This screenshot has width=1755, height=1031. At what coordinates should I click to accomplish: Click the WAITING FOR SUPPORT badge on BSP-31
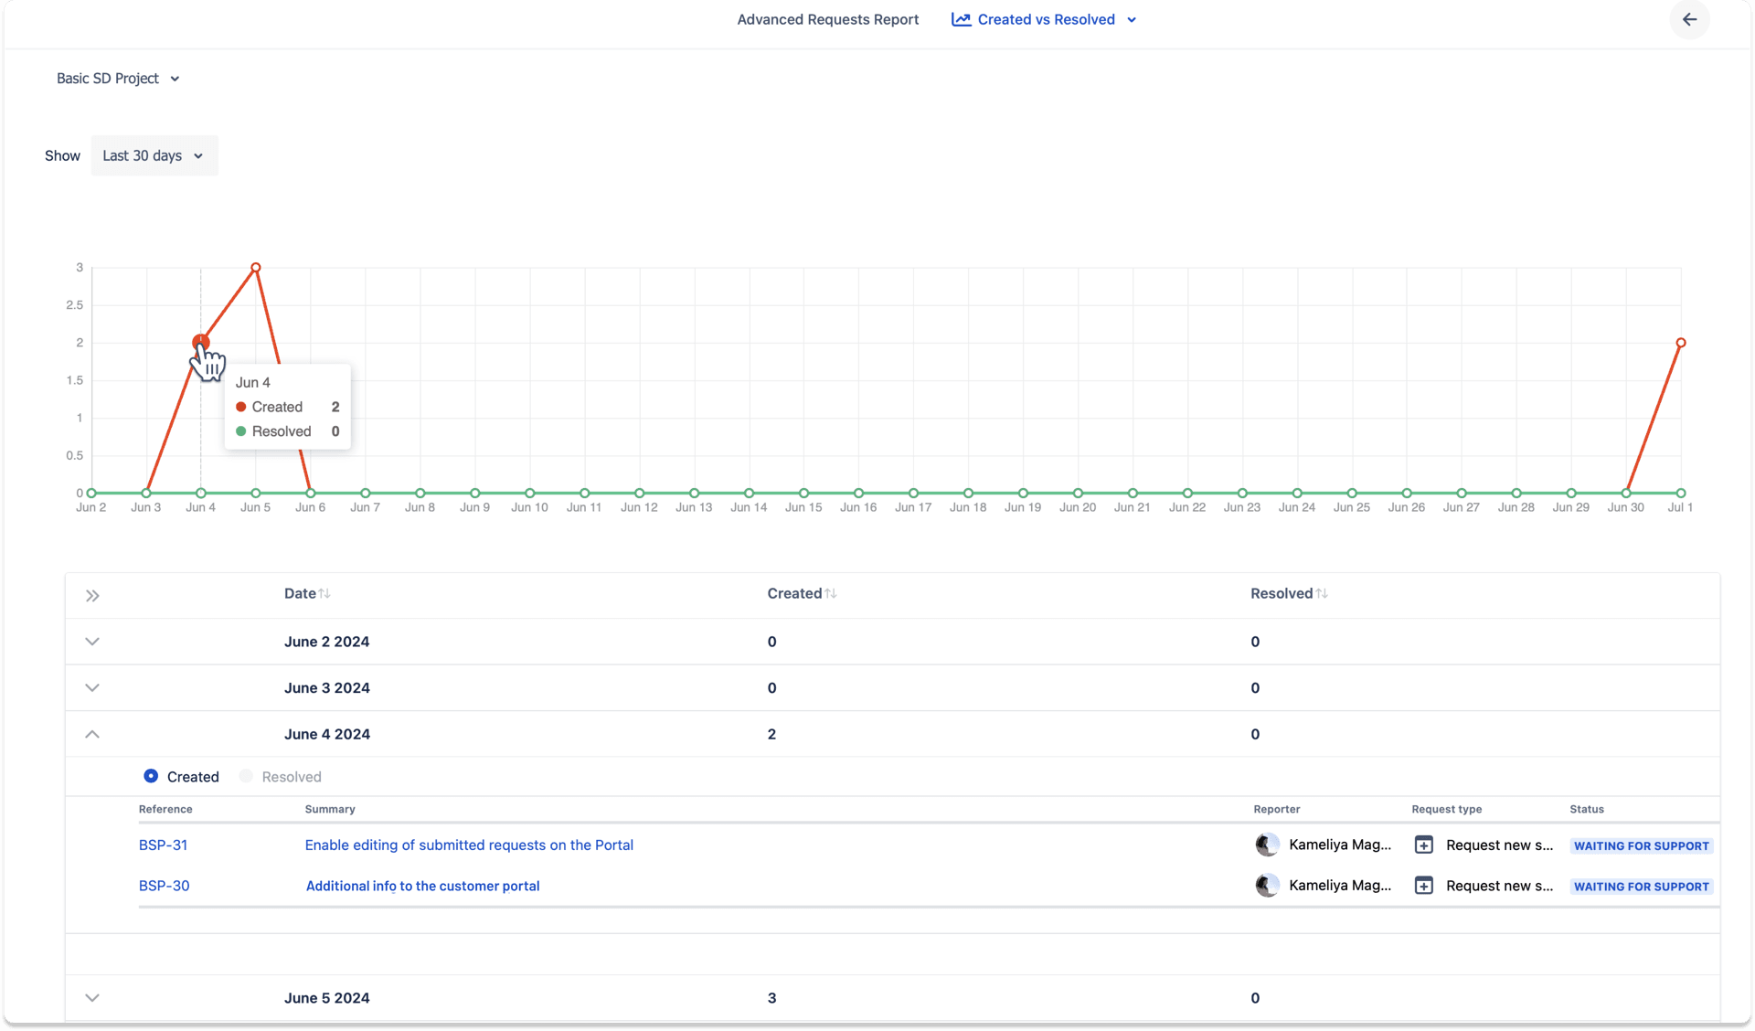pyautogui.click(x=1642, y=845)
